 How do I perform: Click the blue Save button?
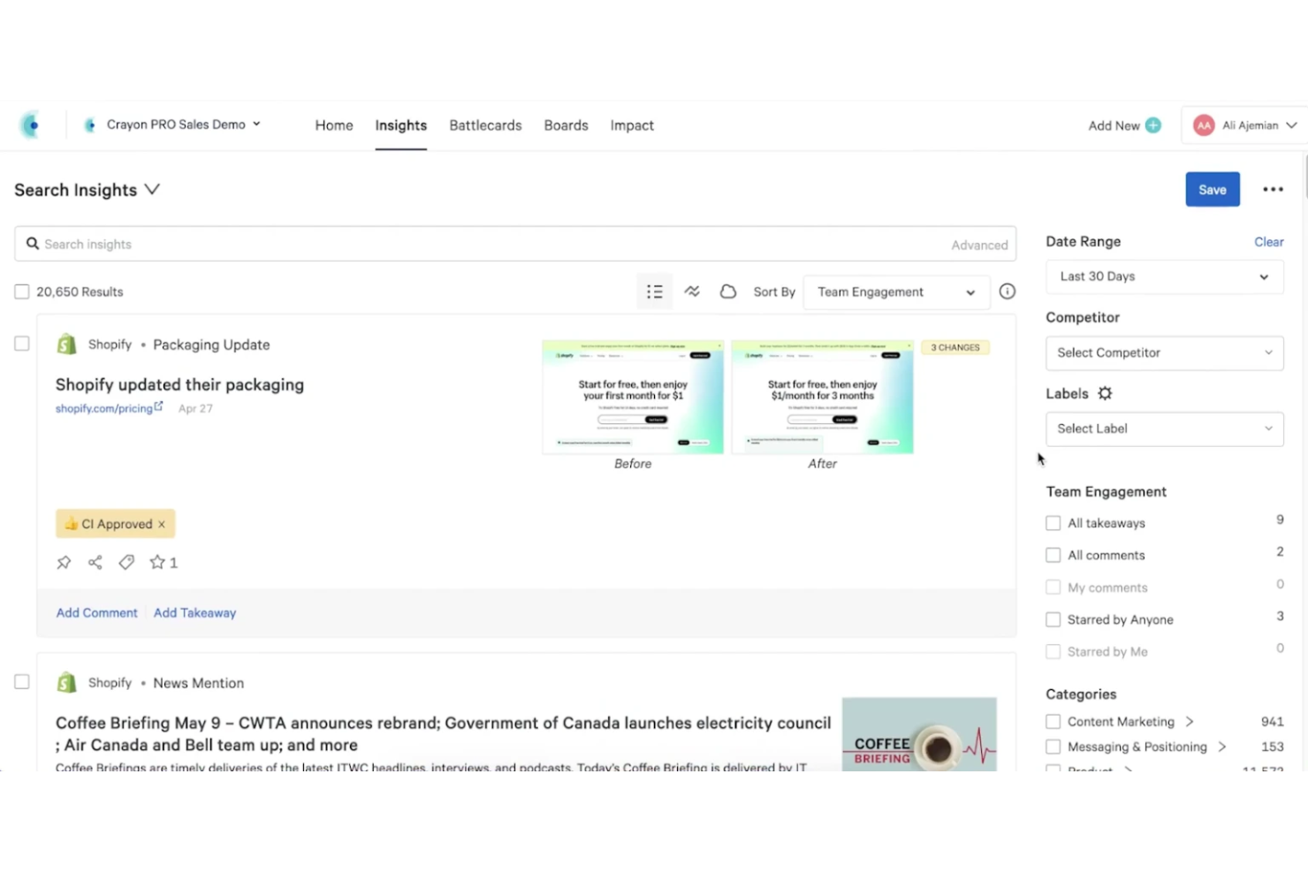(1213, 189)
